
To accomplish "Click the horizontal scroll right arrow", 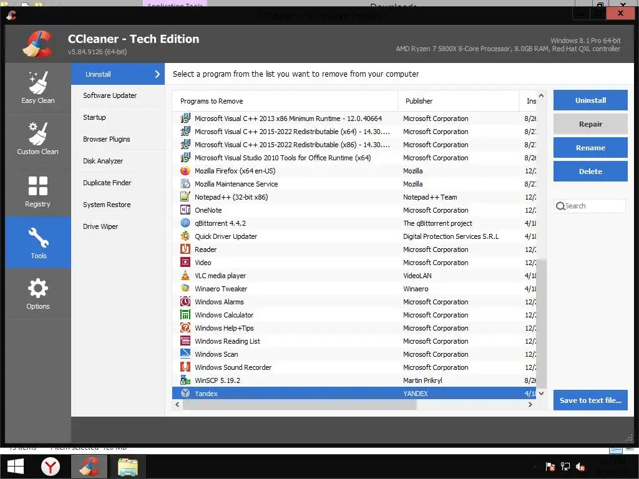I will 530,404.
